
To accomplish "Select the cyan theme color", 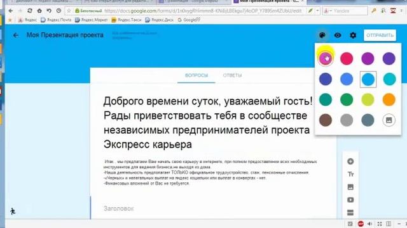I will tap(389, 79).
